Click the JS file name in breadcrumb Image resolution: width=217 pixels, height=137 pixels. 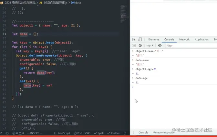(53, 3)
